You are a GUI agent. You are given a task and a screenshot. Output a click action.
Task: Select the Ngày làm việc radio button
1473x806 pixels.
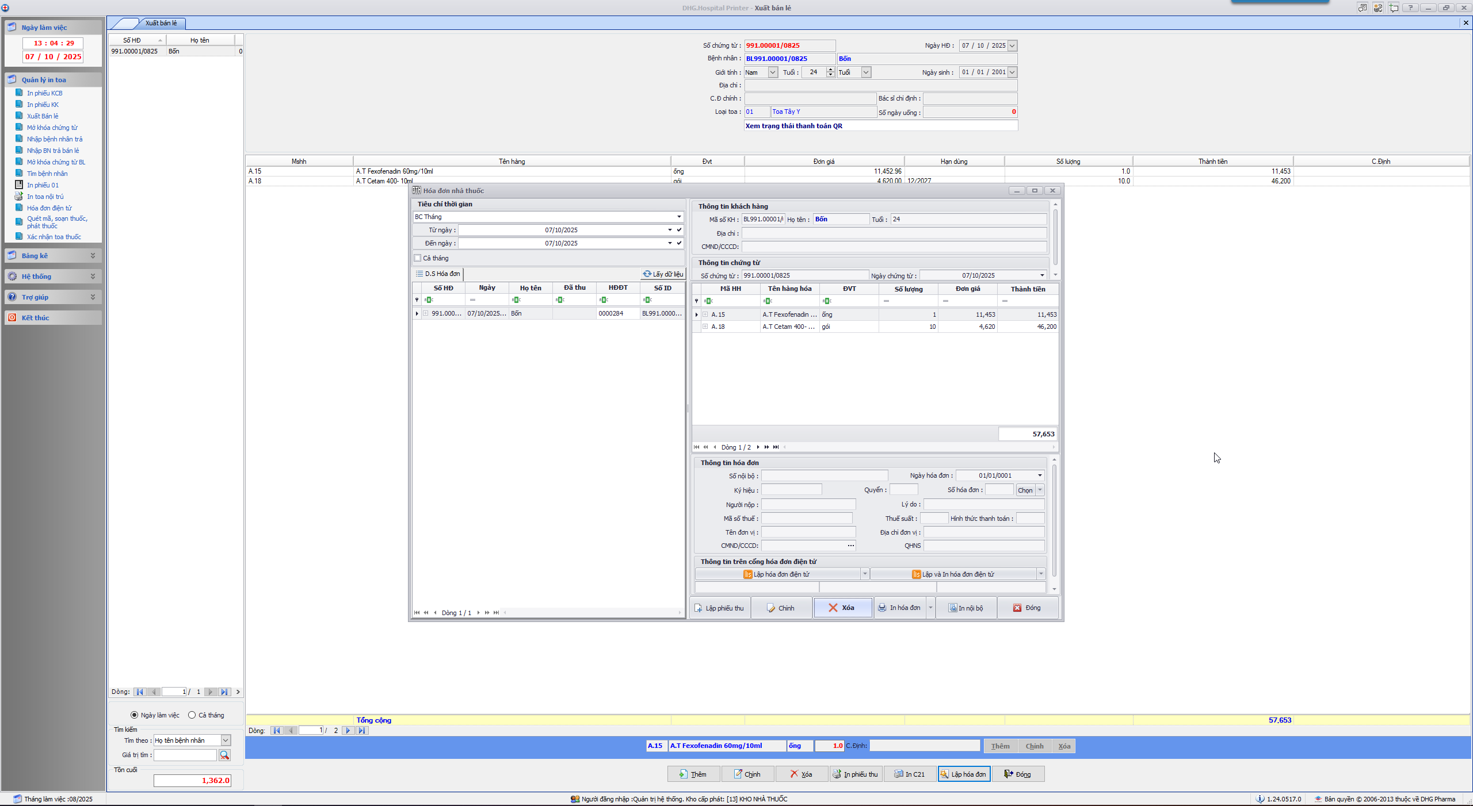[x=134, y=715]
